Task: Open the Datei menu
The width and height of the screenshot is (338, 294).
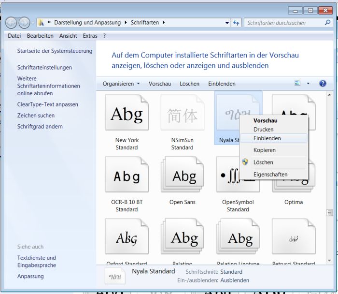Action: tap(14, 36)
